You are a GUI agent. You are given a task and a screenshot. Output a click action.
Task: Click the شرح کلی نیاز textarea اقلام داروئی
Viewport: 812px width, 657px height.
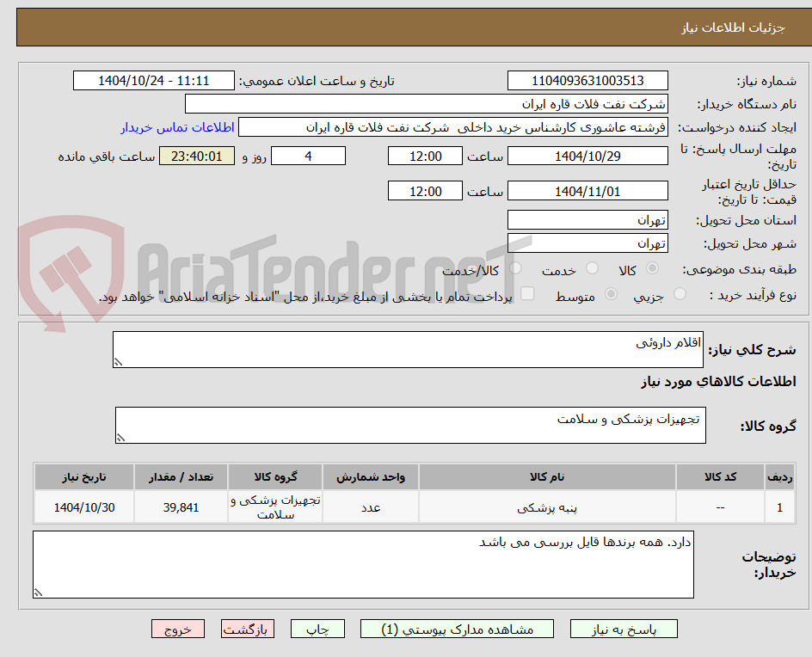click(x=408, y=349)
